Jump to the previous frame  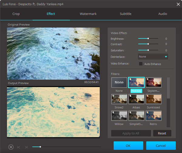19,147
